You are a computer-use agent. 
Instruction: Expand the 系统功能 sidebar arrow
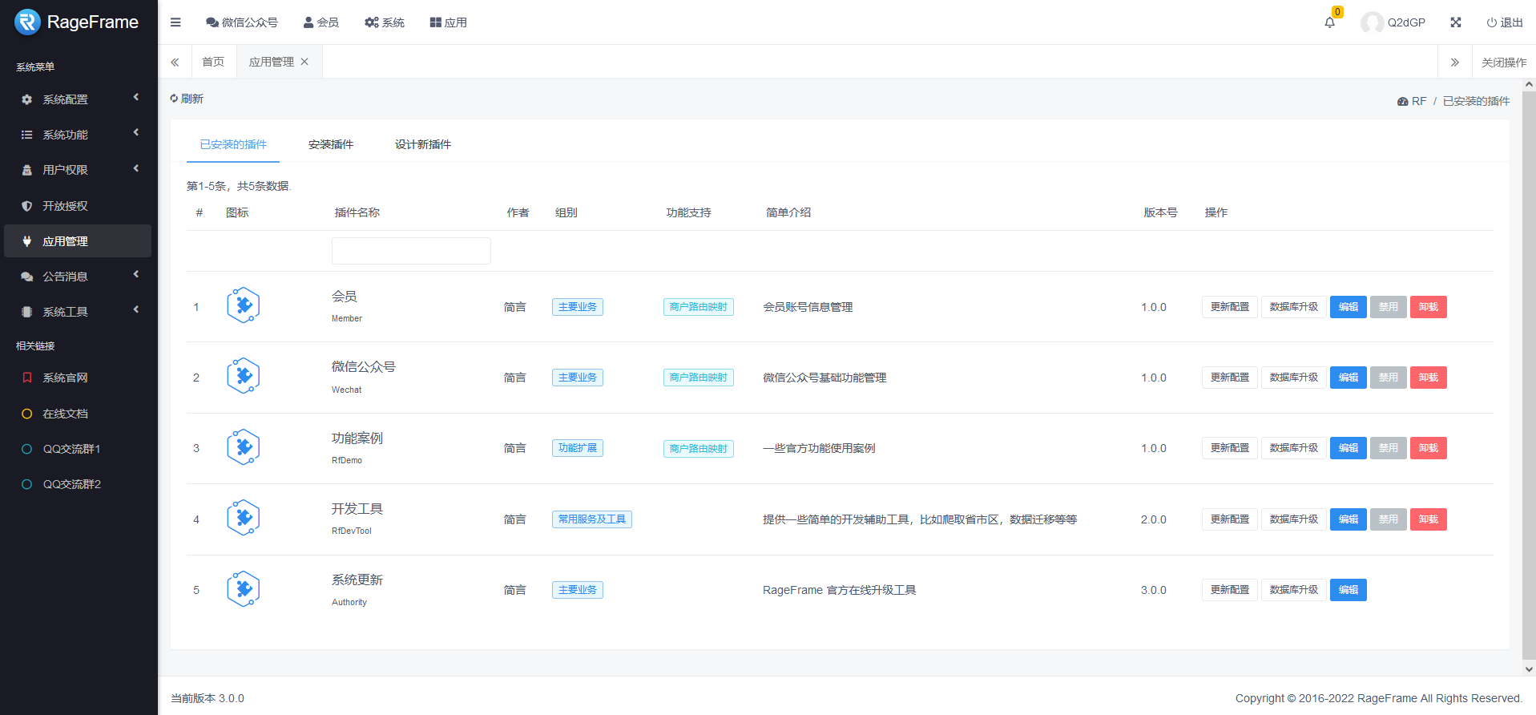pyautogui.click(x=136, y=132)
